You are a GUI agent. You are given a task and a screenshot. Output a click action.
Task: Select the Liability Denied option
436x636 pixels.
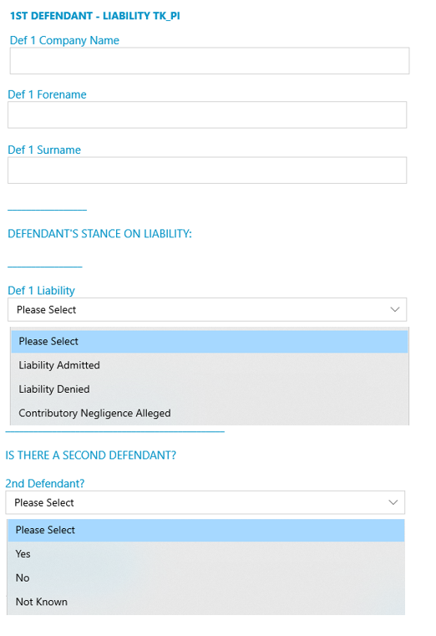[x=210, y=389]
